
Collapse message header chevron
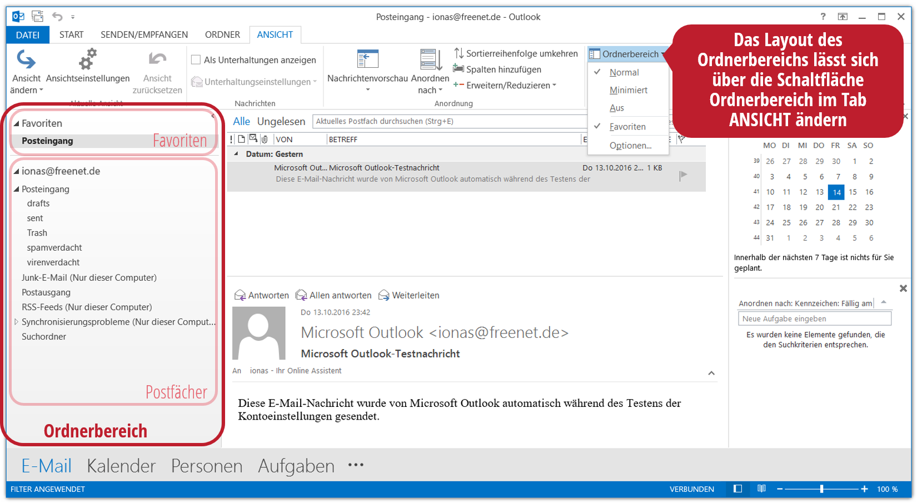click(711, 373)
